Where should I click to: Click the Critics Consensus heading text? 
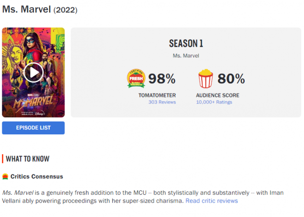37,176
